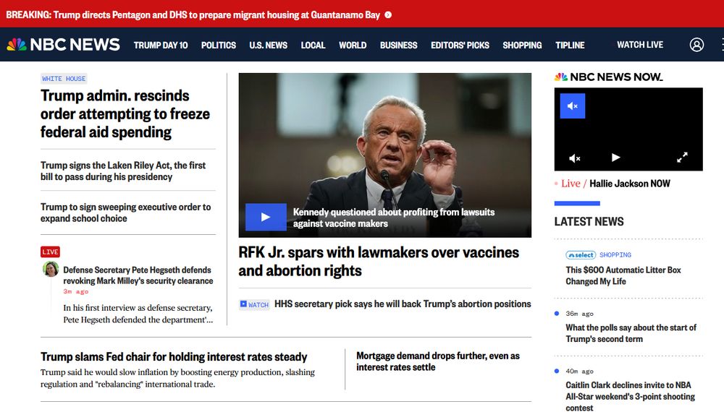Open Trump admin rescinds freeze order story
This screenshot has width=724, height=412.
click(125, 113)
